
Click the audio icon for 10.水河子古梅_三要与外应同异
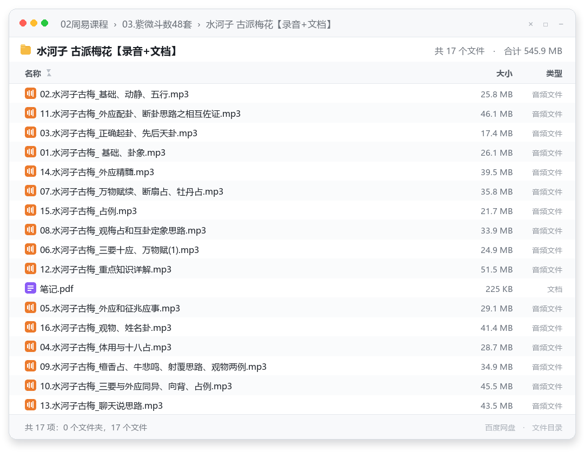pos(30,385)
